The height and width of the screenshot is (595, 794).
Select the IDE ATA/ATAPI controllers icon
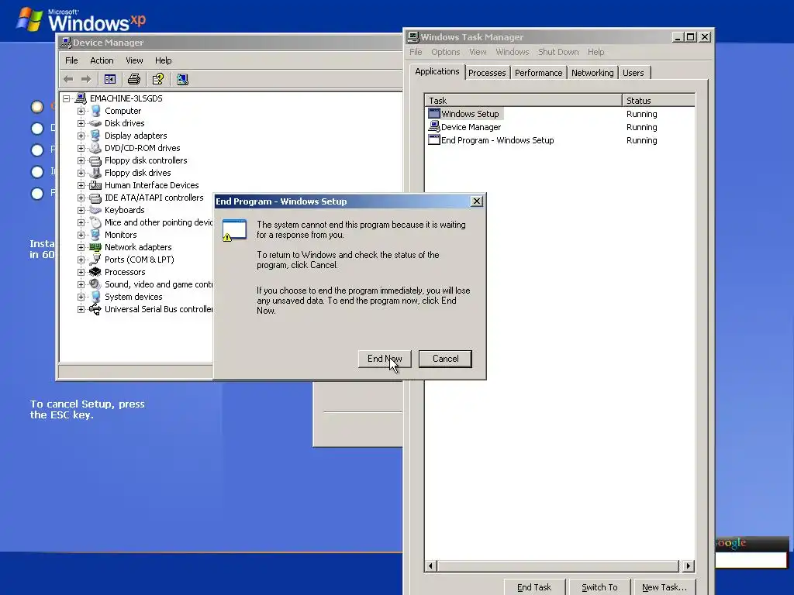coord(95,198)
